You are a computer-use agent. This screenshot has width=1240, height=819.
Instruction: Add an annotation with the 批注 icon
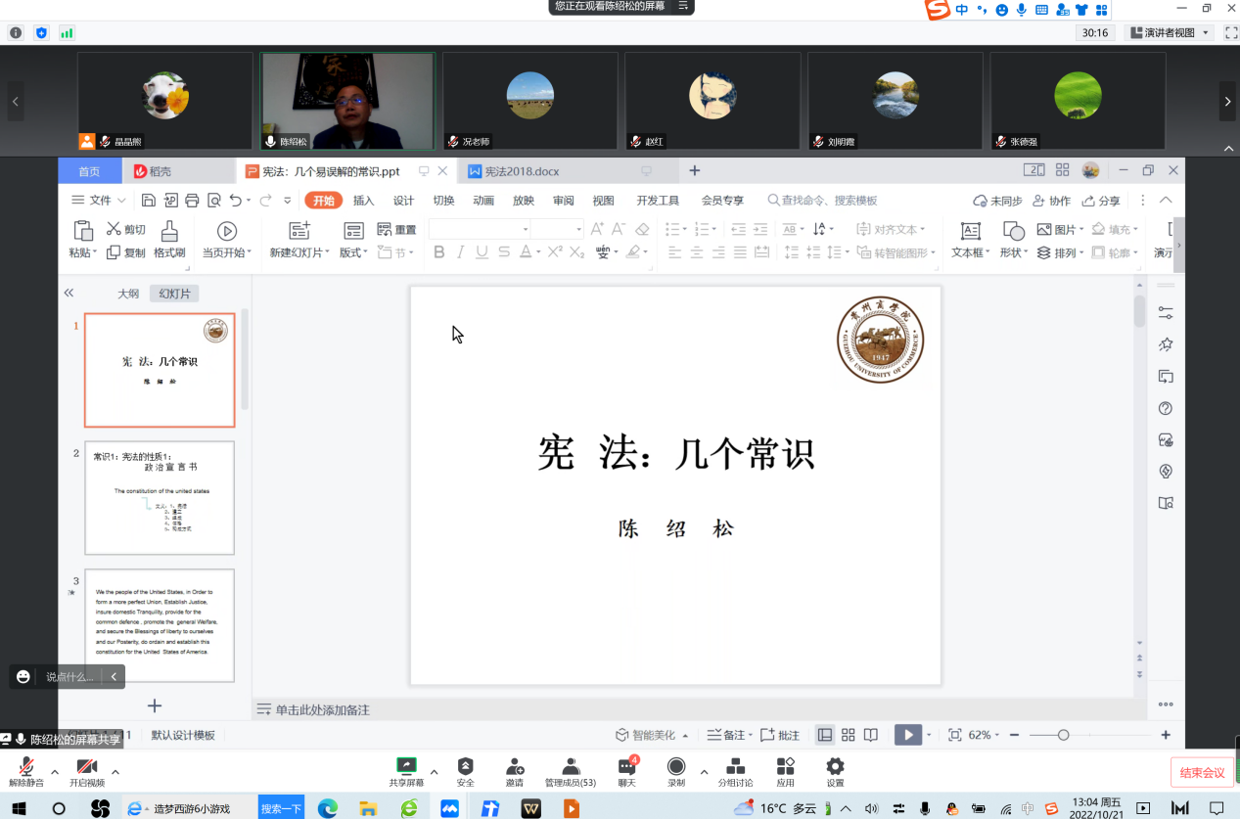point(780,735)
